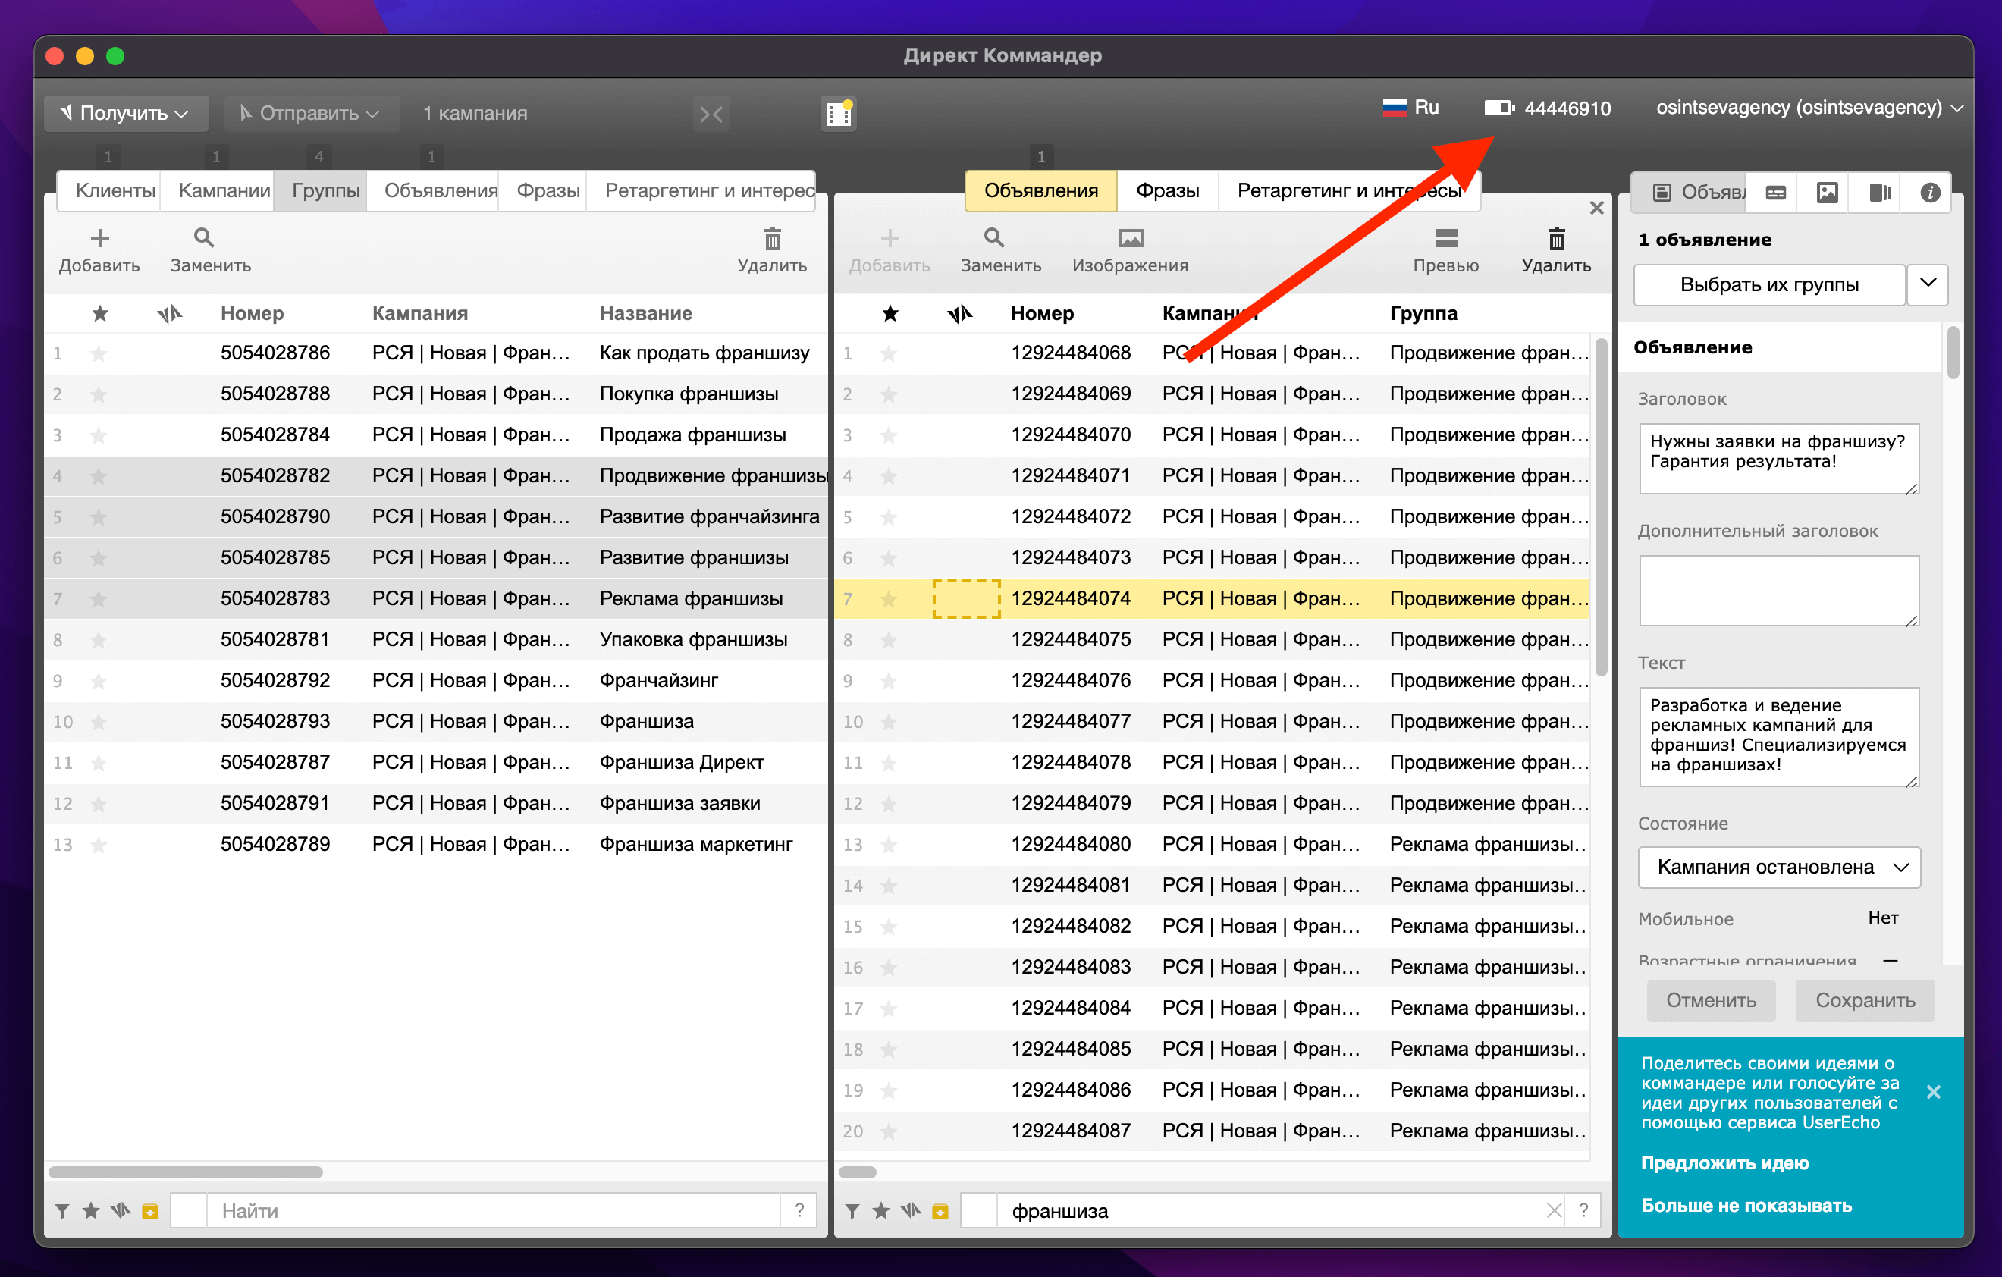Click the Add icon in groups panel
2002x1277 pixels.
tap(100, 239)
